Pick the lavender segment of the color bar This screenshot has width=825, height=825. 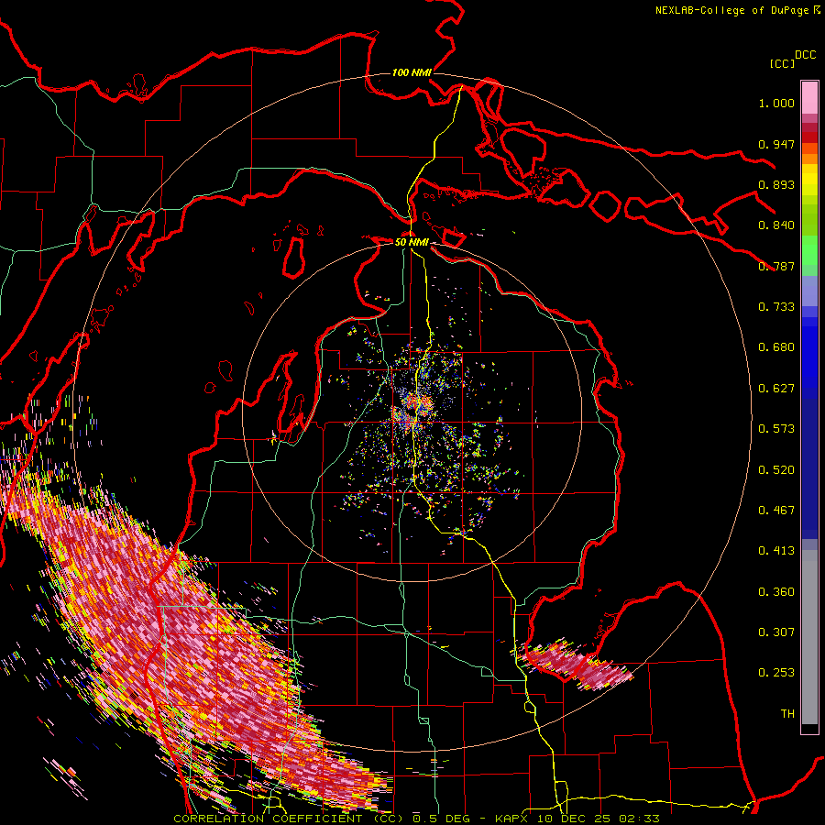point(809,291)
